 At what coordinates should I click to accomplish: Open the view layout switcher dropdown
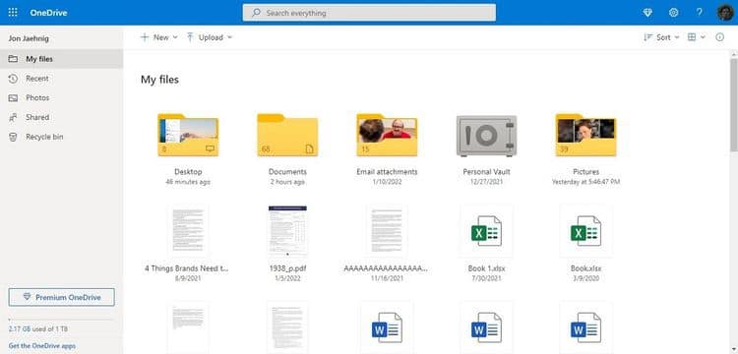tap(697, 37)
